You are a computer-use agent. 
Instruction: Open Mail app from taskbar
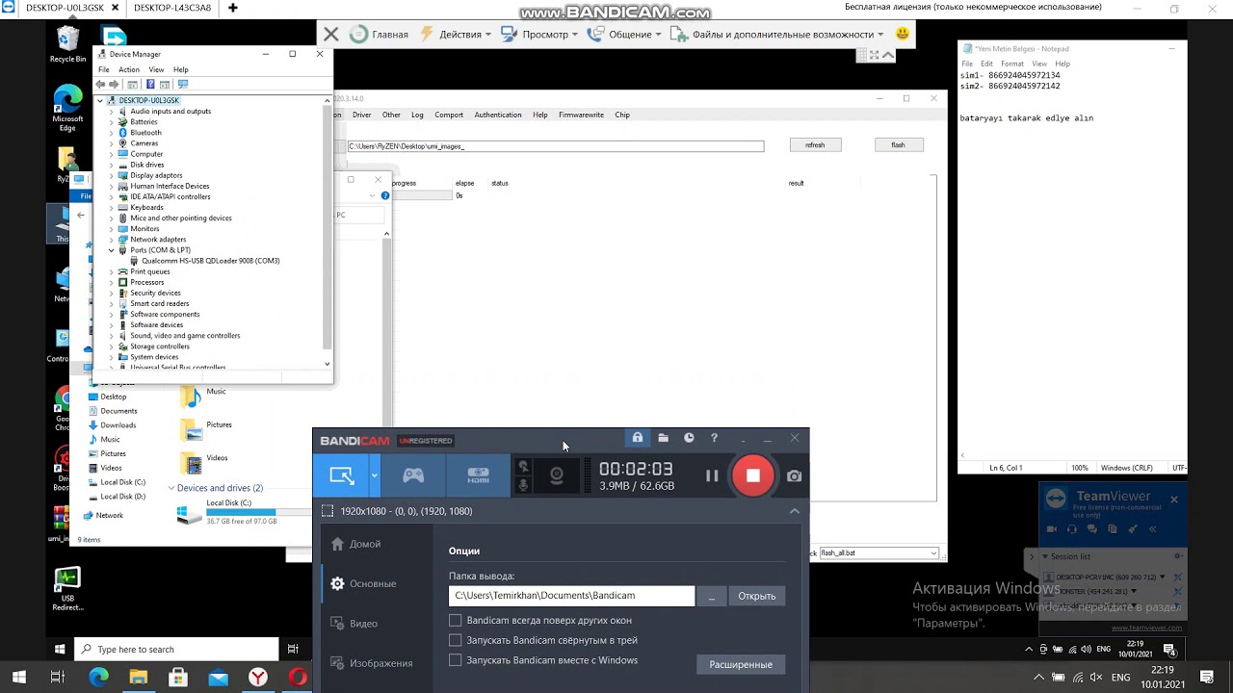[x=218, y=678]
